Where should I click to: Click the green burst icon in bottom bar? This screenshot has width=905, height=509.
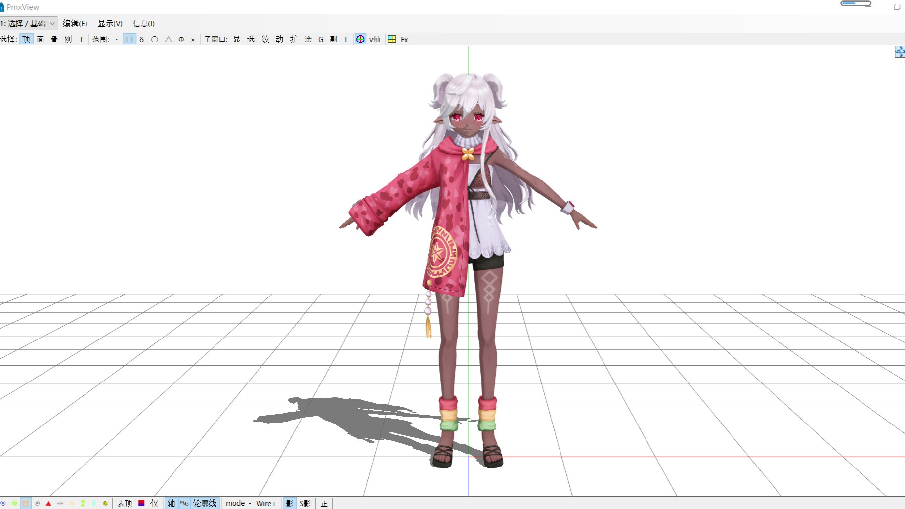(x=14, y=503)
